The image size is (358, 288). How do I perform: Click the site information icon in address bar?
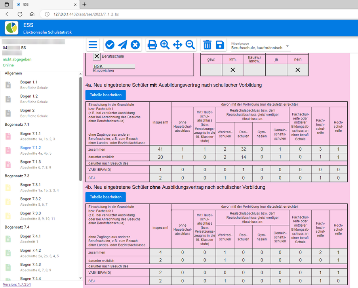point(47,14)
